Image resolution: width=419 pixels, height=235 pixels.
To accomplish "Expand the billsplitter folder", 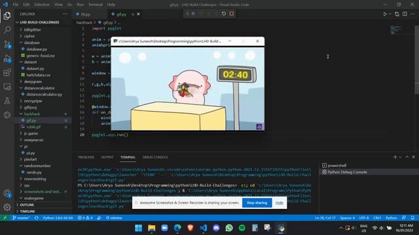I will click(32, 29).
